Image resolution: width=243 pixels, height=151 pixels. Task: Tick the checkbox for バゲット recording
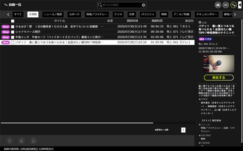click(13, 43)
